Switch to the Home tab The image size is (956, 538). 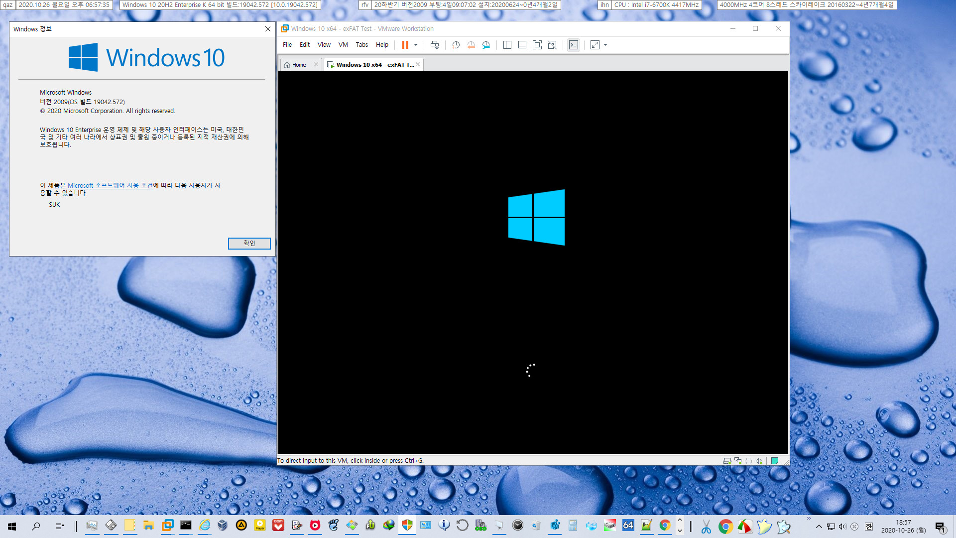(x=299, y=65)
